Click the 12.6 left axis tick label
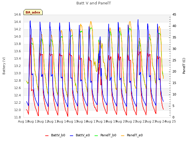 (17, 88)
